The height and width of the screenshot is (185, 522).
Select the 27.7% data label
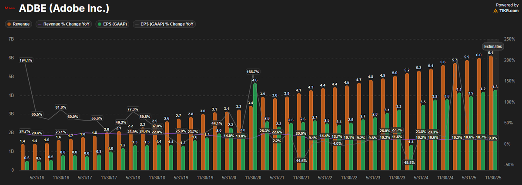pyautogui.click(x=397, y=130)
